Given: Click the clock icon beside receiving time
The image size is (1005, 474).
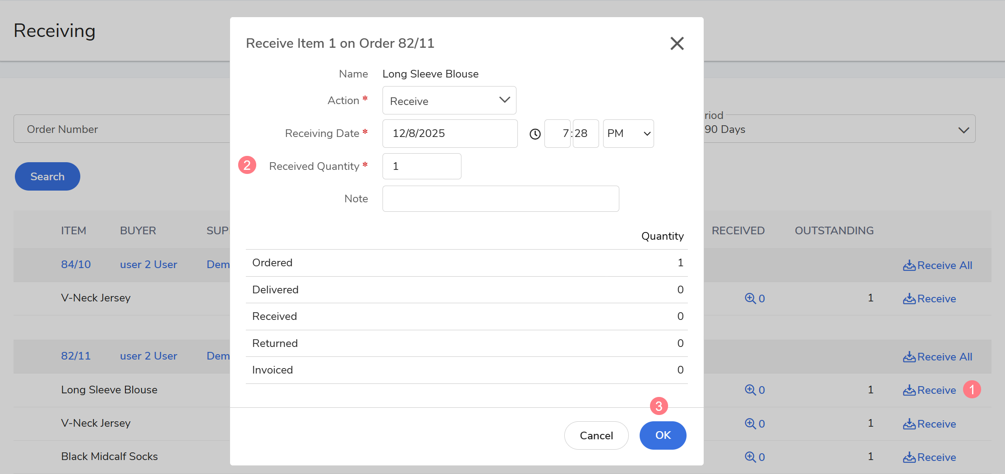Looking at the screenshot, I should [x=535, y=134].
